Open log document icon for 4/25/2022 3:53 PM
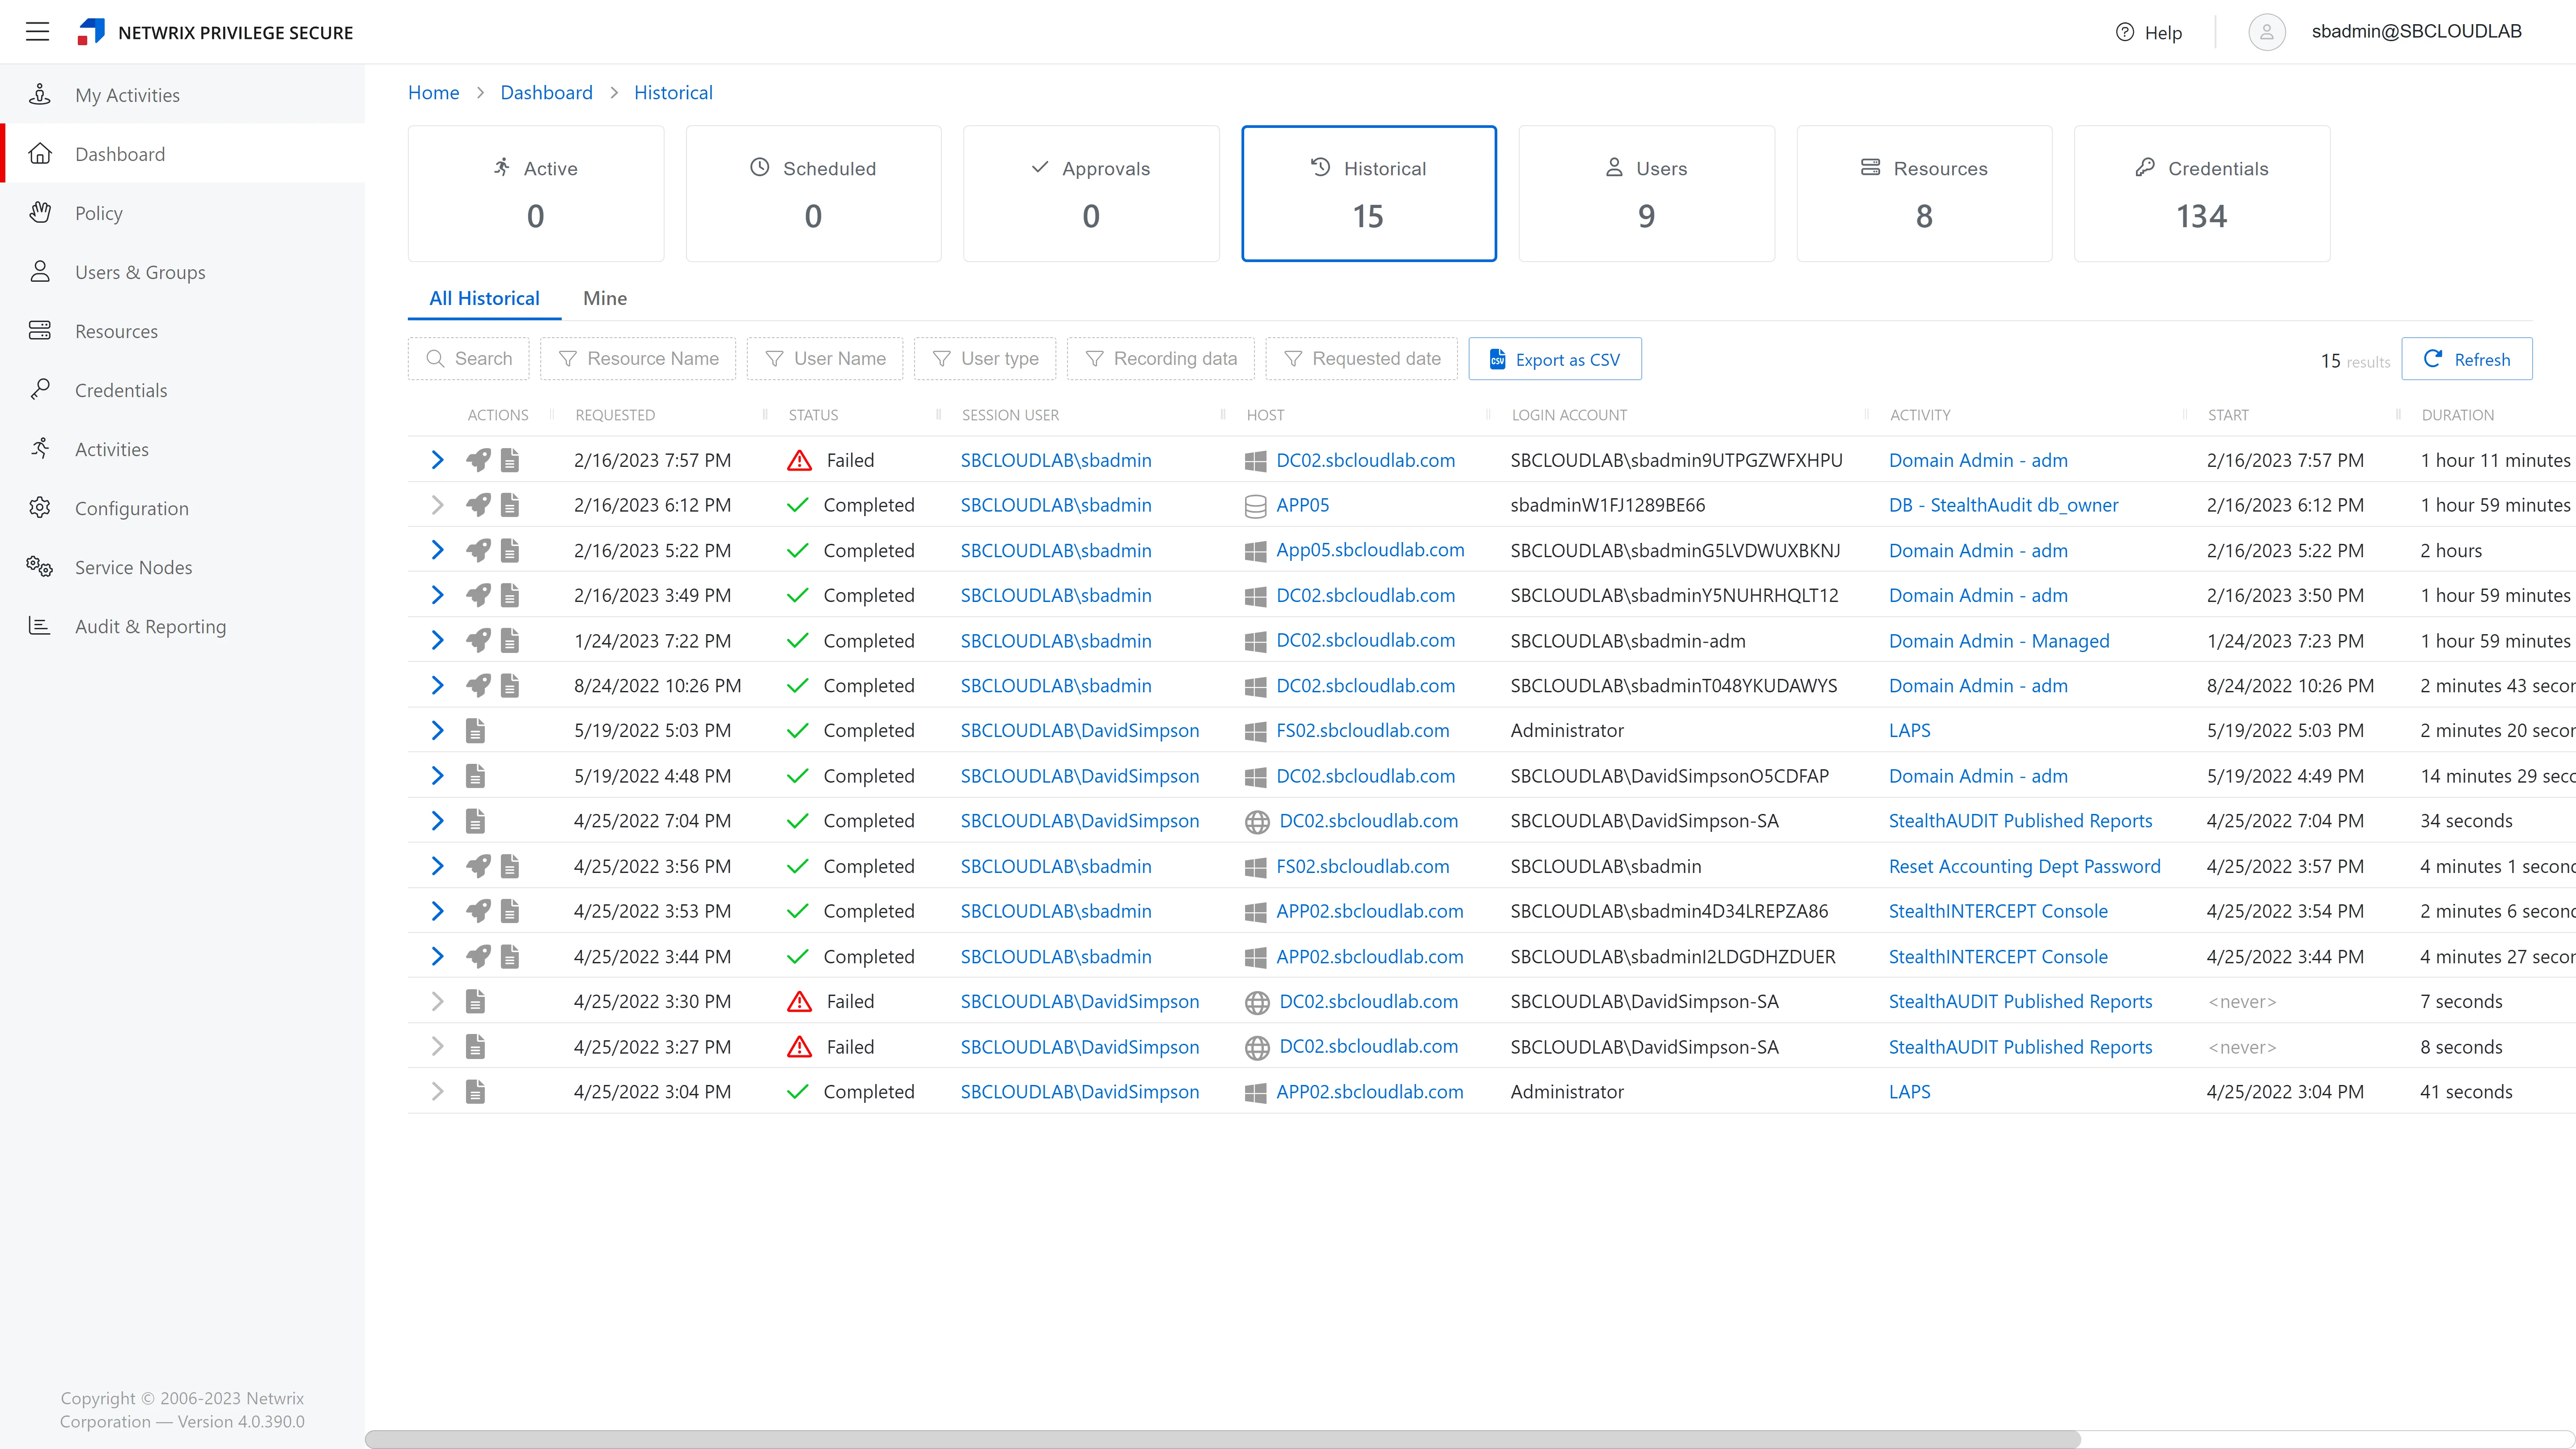 [510, 911]
